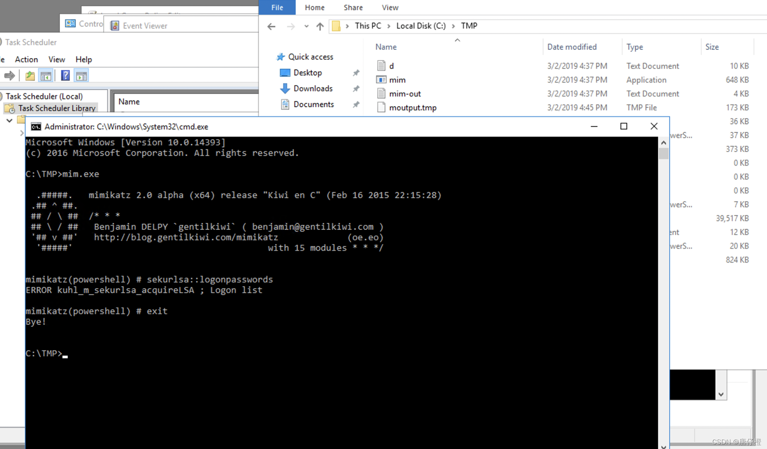Click show/hide console tree toolbar icon

46,76
